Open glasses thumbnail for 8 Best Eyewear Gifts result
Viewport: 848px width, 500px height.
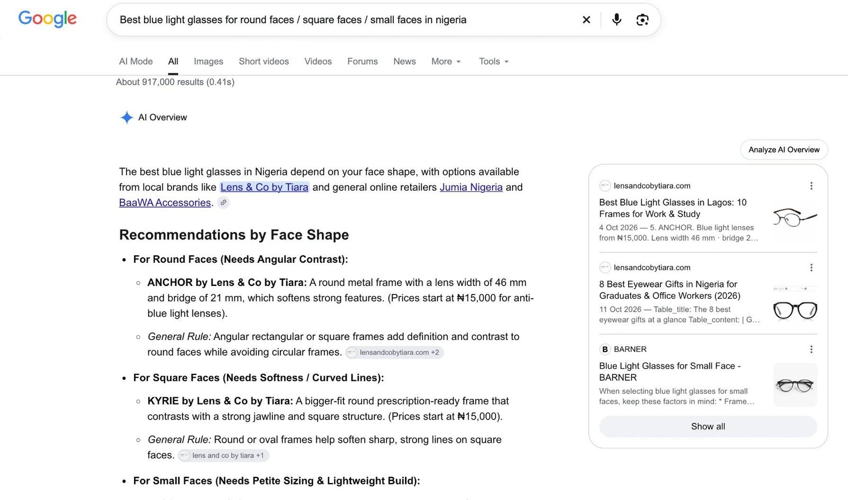795,303
